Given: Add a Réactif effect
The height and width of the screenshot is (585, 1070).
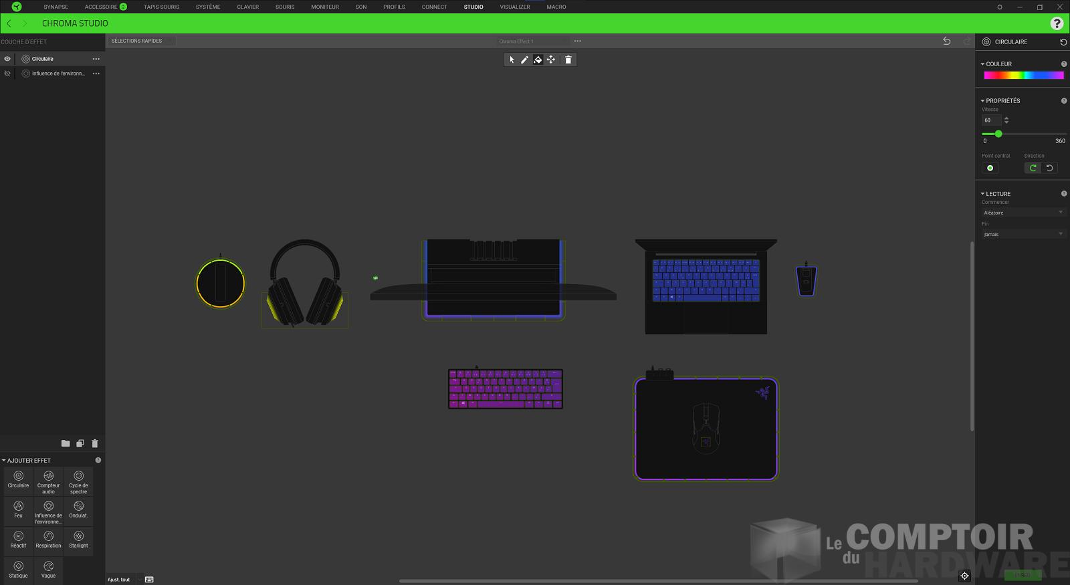Looking at the screenshot, I should (19, 540).
